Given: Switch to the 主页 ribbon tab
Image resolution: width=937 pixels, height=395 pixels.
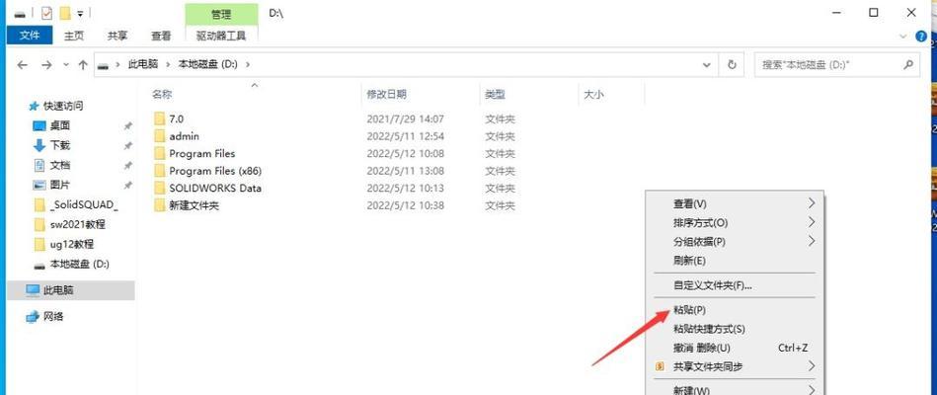Looking at the screenshot, I should [x=74, y=36].
